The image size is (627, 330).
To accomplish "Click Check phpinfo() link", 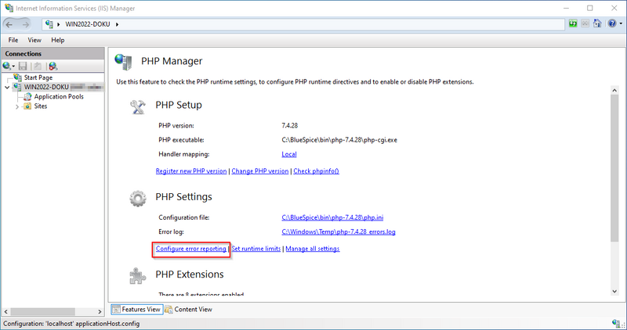I will point(316,170).
